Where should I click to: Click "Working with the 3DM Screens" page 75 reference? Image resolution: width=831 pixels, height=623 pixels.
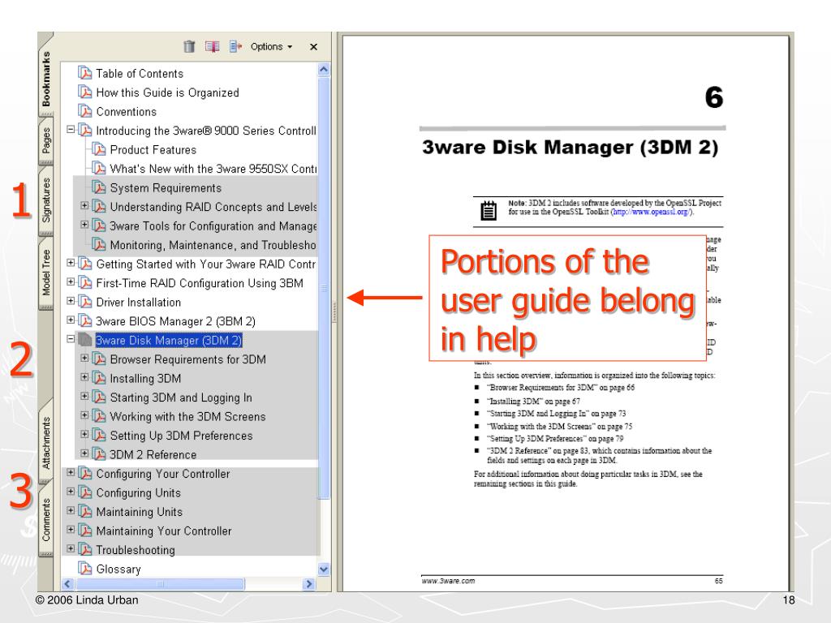click(560, 426)
